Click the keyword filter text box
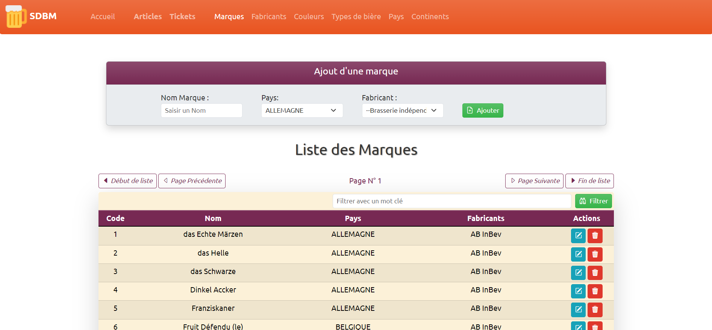The height and width of the screenshot is (330, 712). (451, 201)
